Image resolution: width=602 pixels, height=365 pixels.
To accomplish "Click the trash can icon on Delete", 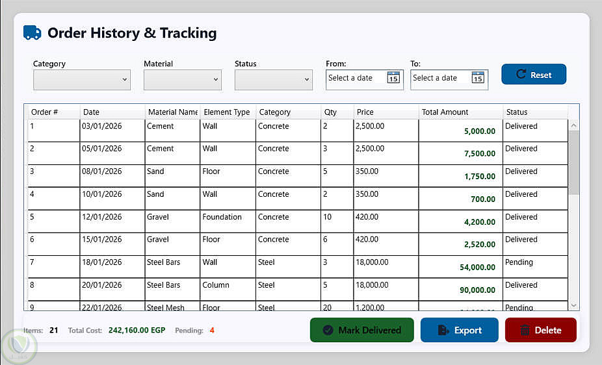I will click(x=524, y=330).
